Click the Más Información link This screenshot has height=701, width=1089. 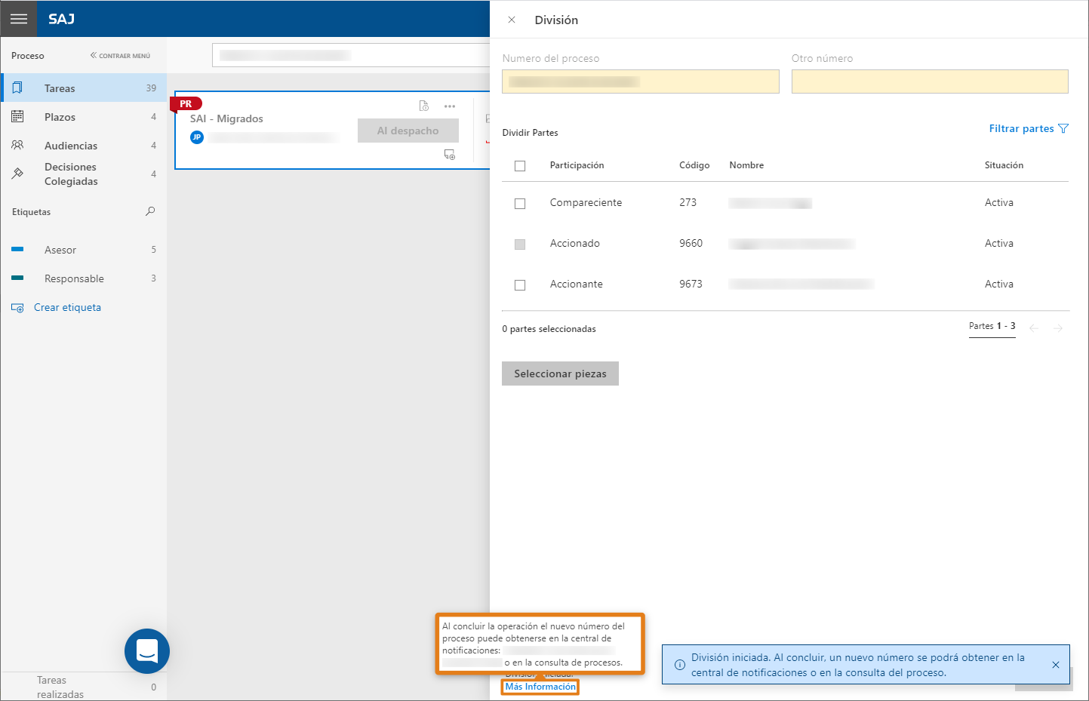(x=540, y=687)
